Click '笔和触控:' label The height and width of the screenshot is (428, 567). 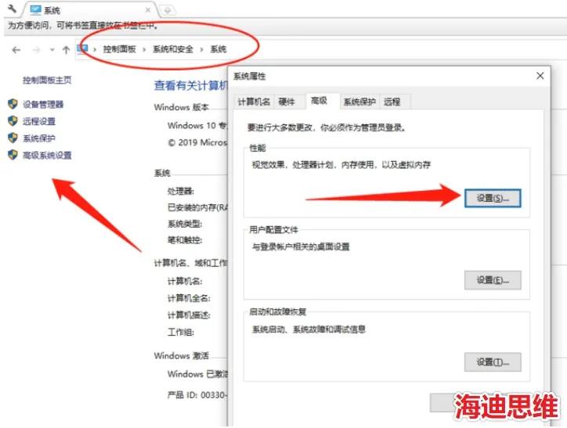184,240
